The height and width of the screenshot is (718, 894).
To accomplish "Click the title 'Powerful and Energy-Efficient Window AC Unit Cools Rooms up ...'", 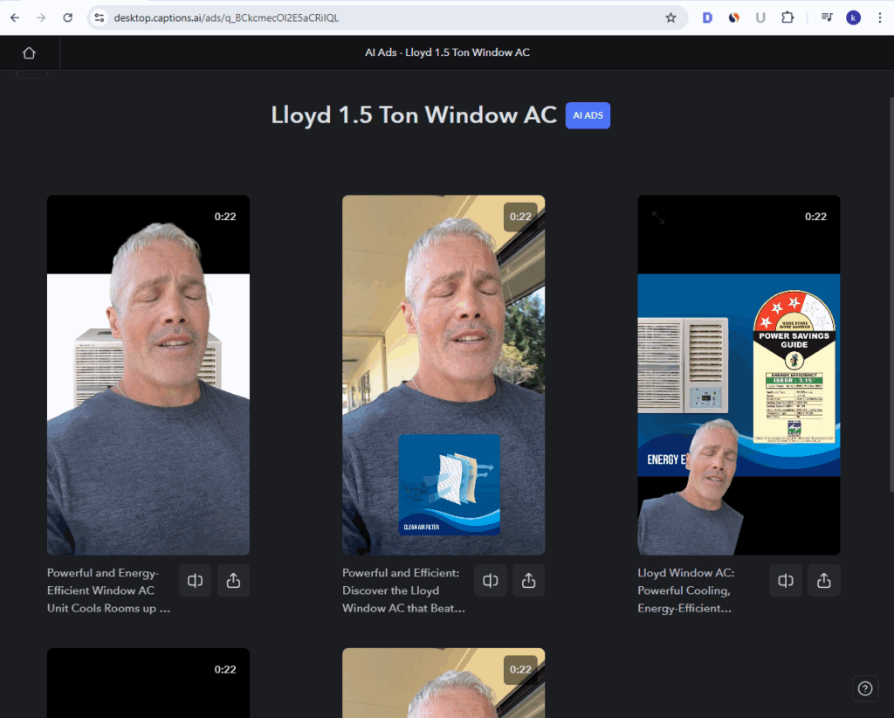I will coord(108,590).
